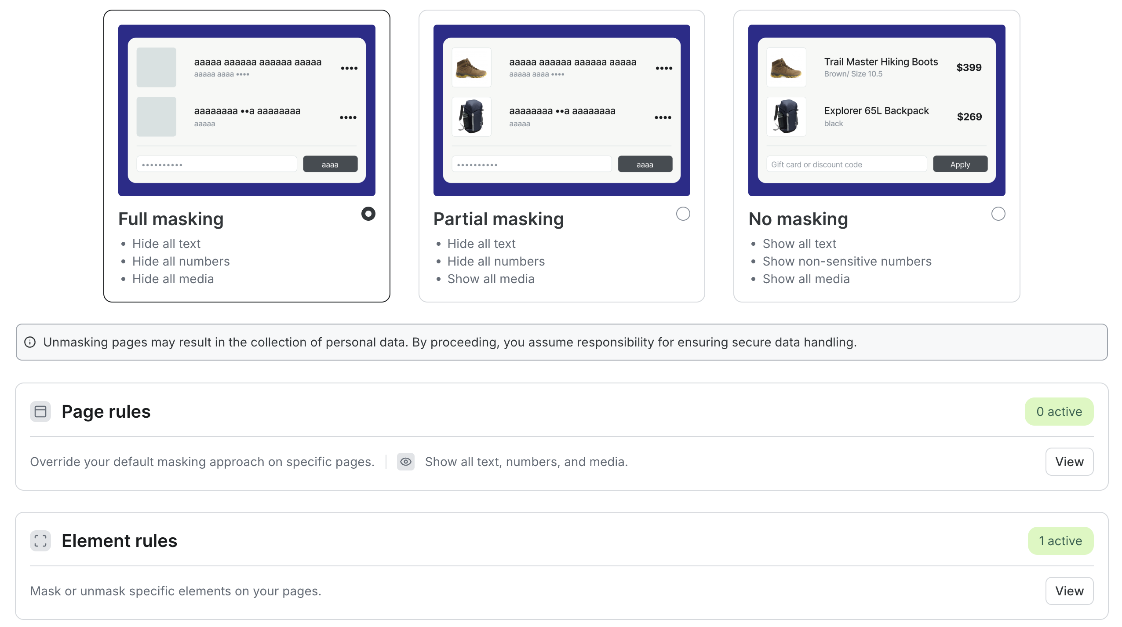Click the Element rules section icon

point(40,541)
